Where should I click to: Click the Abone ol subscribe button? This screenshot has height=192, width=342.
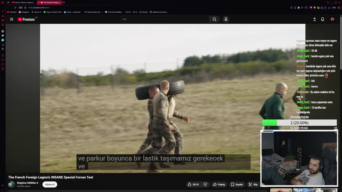(50, 185)
